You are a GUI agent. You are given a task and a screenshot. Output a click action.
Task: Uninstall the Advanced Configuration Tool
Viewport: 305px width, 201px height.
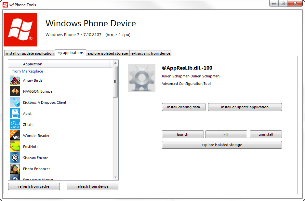click(x=265, y=134)
